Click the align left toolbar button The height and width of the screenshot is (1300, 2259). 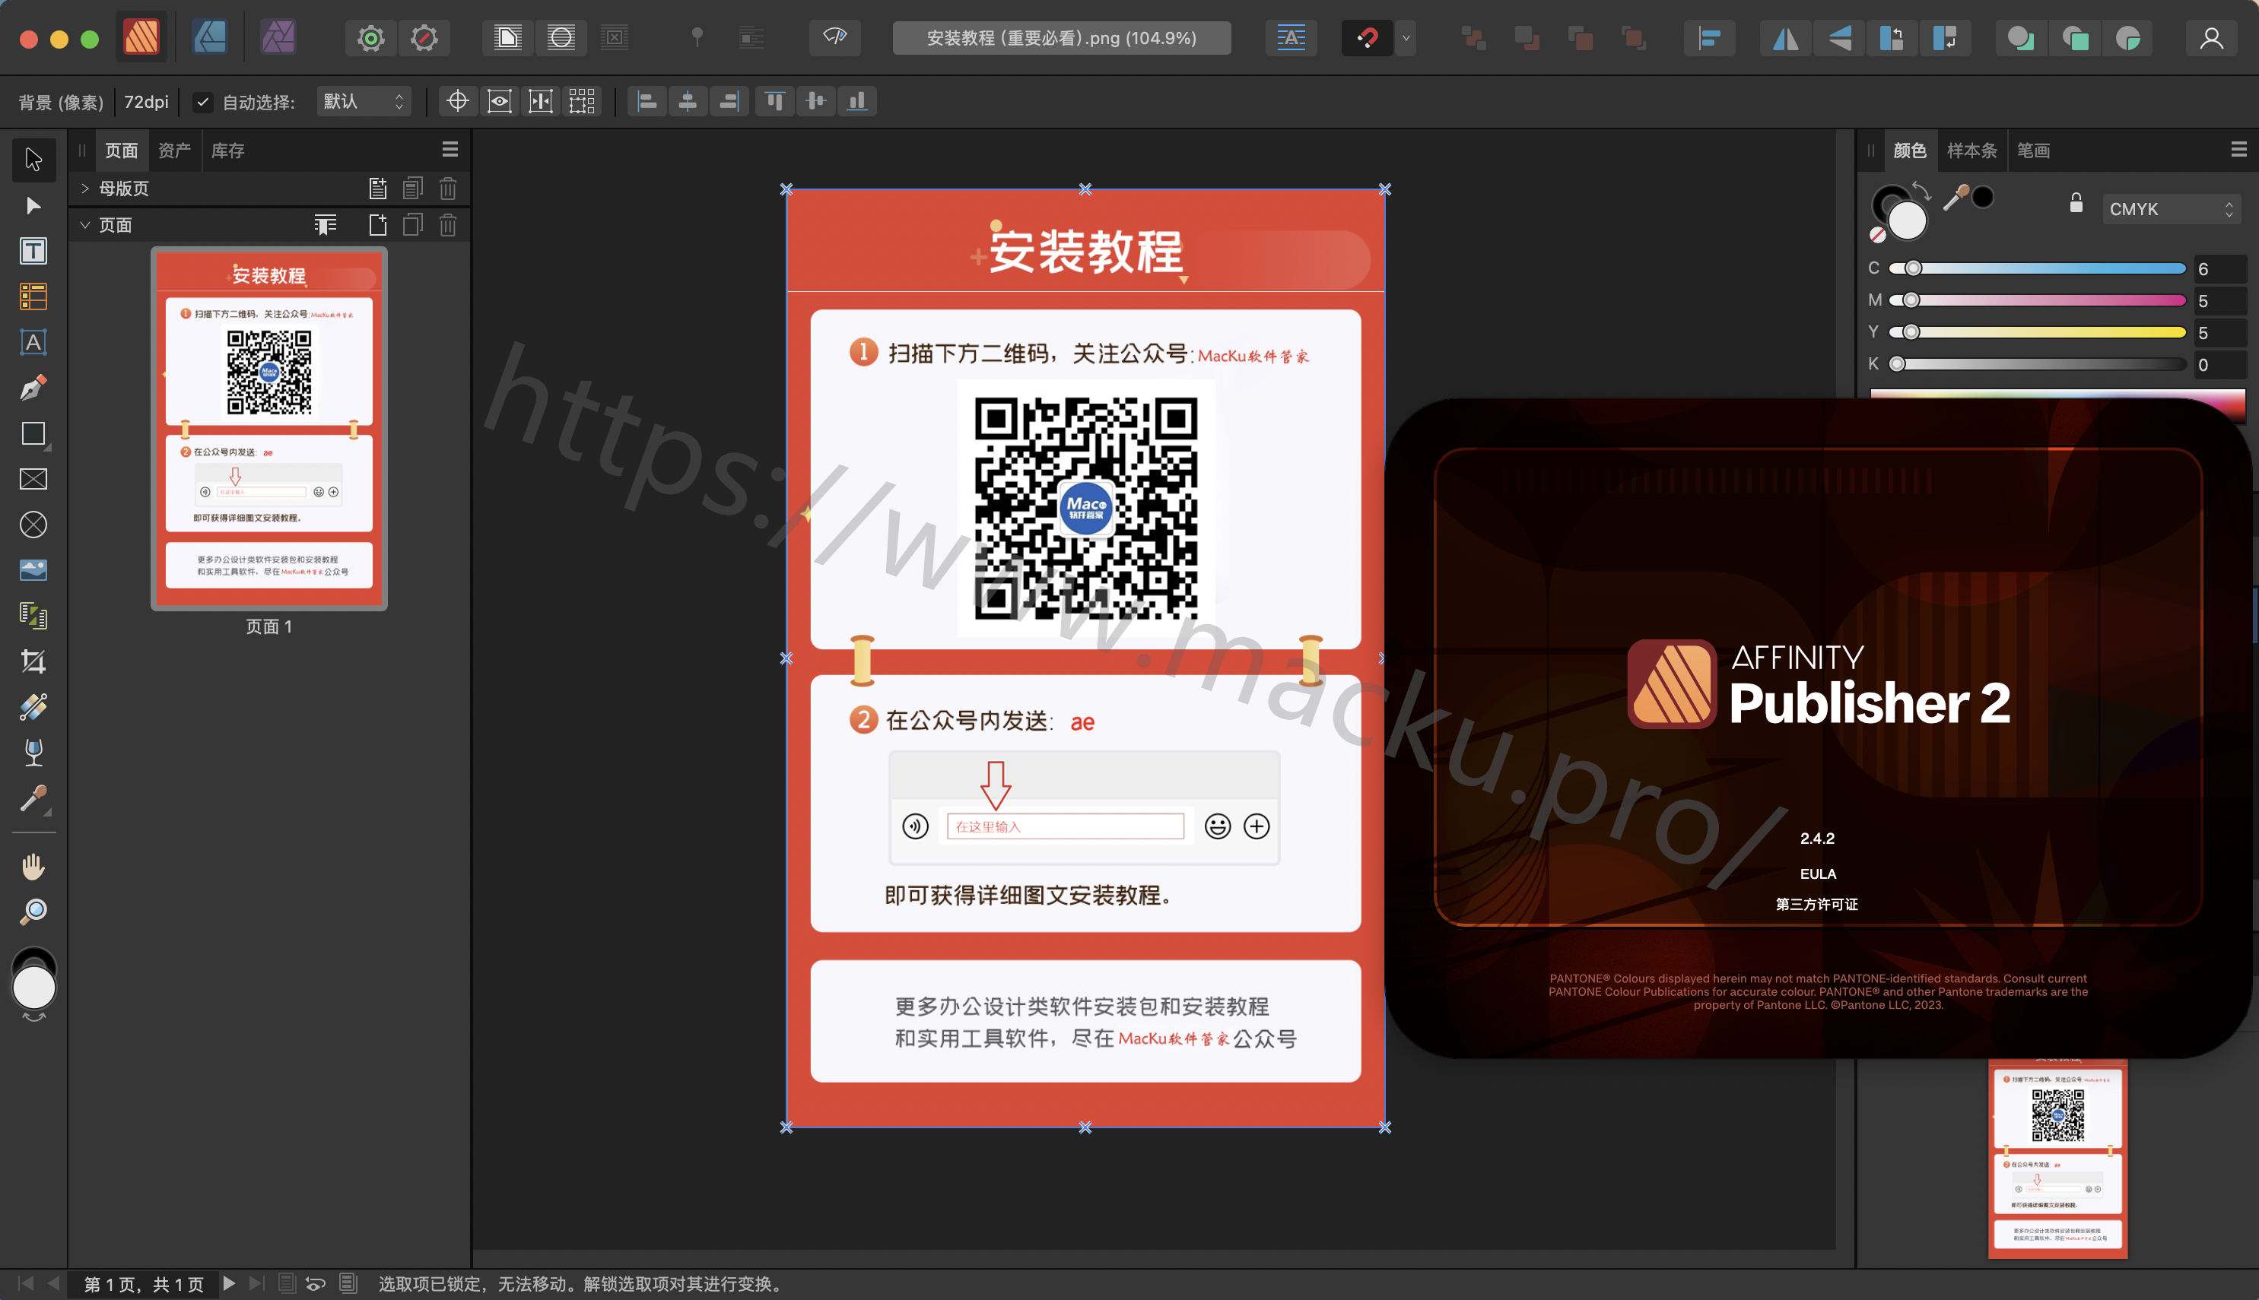[647, 102]
